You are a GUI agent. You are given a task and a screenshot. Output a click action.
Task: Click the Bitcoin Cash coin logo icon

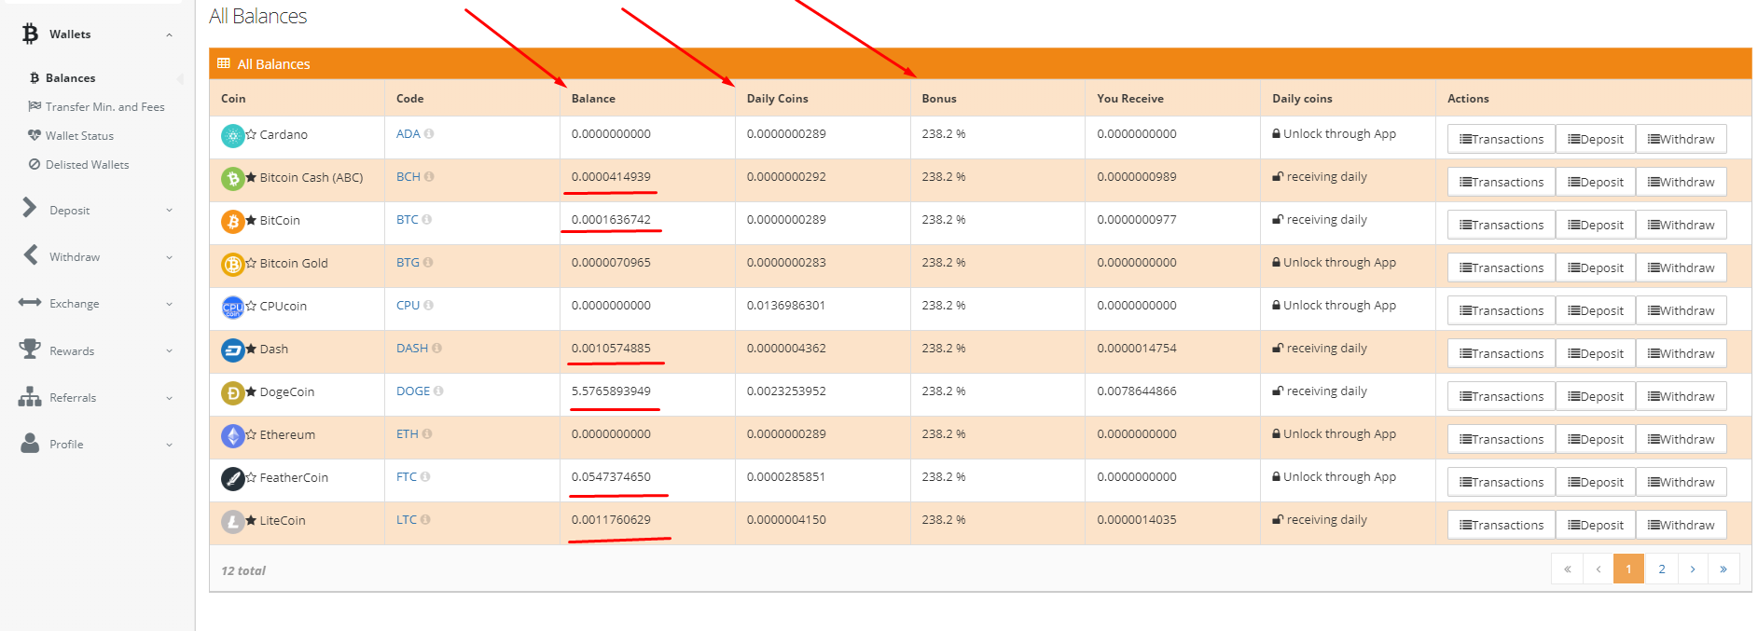coord(232,179)
